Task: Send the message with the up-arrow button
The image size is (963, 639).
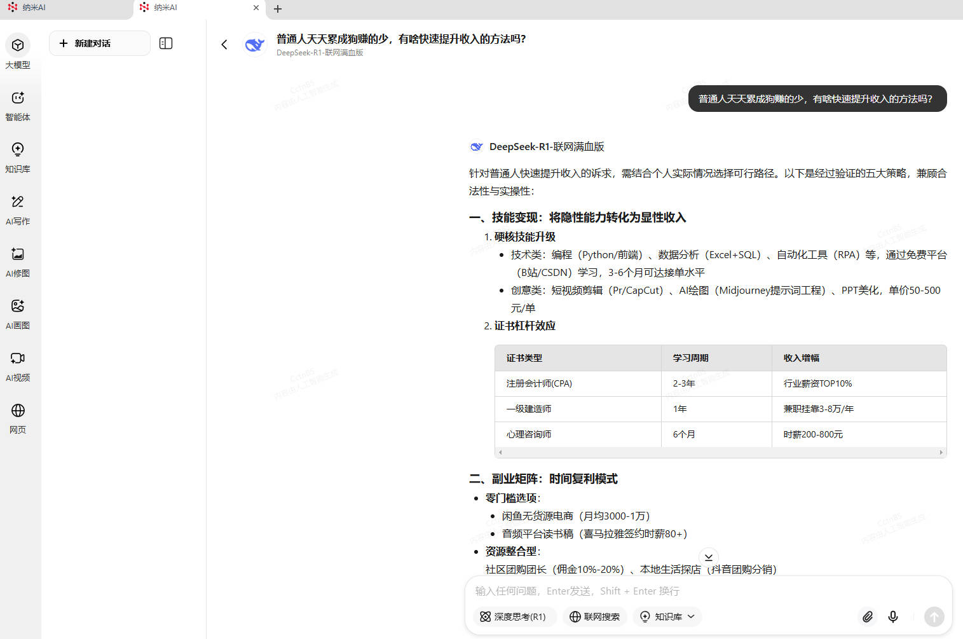Action: click(x=934, y=616)
